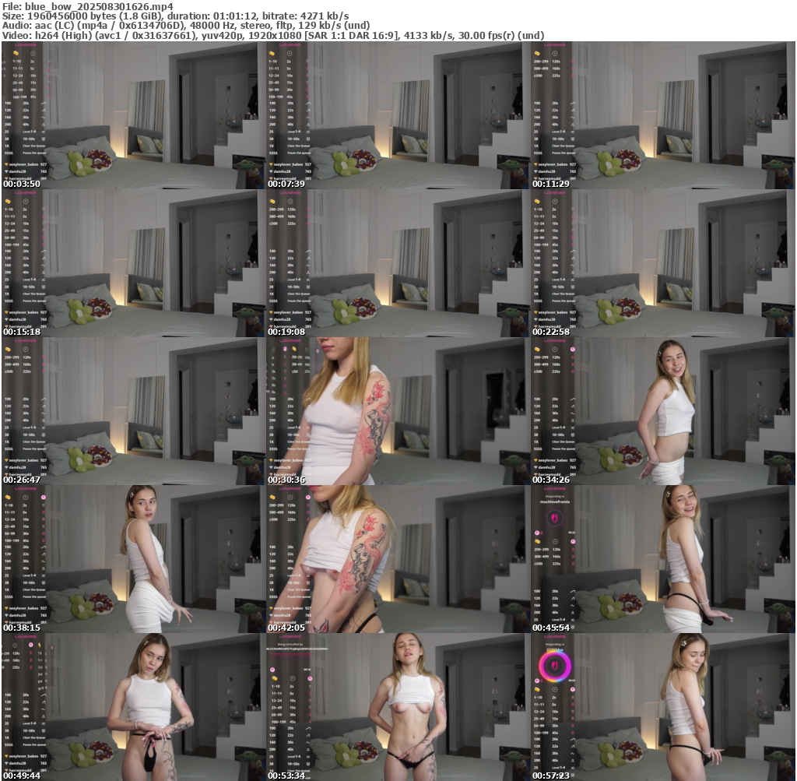Select the thumbnail at 00:26:47

[x=133, y=410]
